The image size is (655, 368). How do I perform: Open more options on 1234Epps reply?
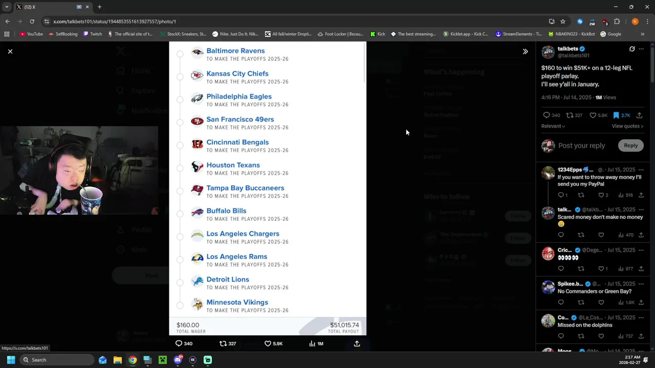point(641,170)
